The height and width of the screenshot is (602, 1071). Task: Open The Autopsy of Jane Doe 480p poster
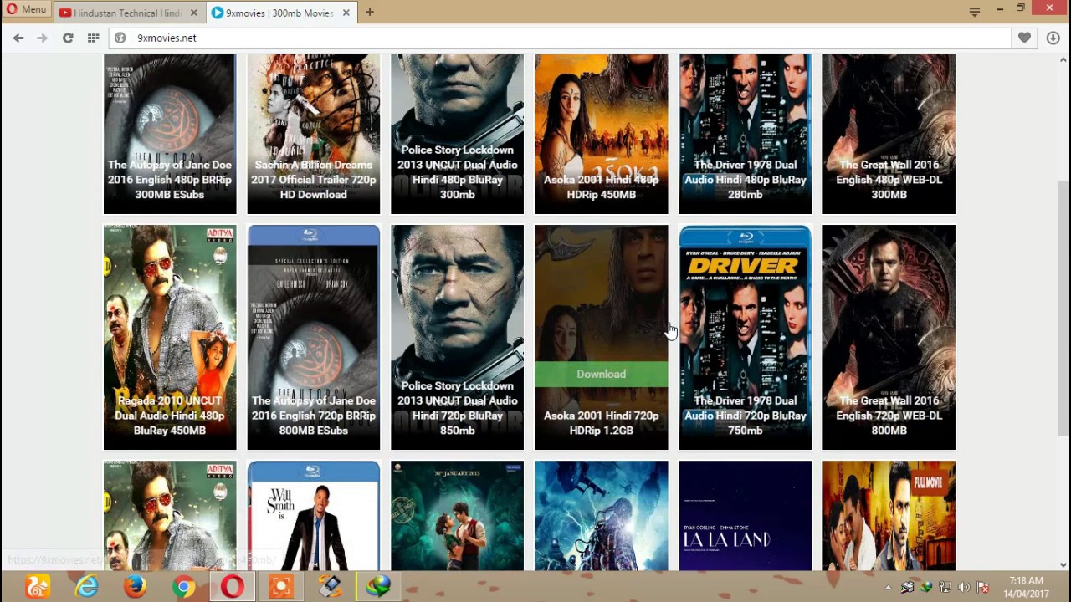click(x=170, y=134)
